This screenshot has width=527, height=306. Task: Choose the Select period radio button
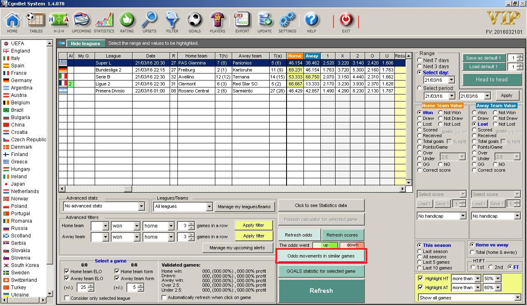(x=420, y=88)
